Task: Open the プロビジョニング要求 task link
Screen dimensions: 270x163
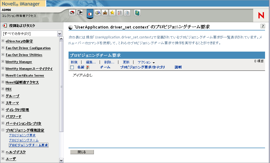Action: pos(22,135)
